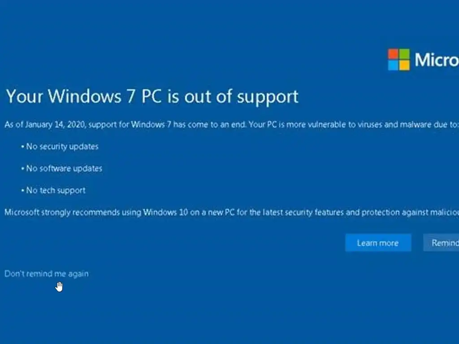Click the 'Microsoft strongly recommends' sentence start
The width and height of the screenshot is (459, 344).
(x=62, y=212)
